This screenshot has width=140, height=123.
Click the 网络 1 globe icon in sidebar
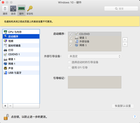tap(6, 64)
